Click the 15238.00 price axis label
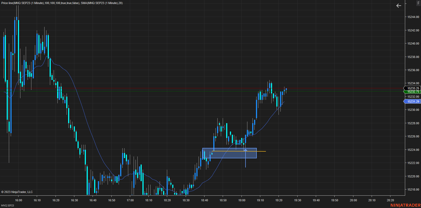This screenshot has width=421, height=208. pyautogui.click(x=413, y=57)
